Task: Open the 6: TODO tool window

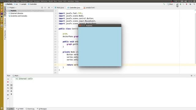Action: tap(20, 109)
